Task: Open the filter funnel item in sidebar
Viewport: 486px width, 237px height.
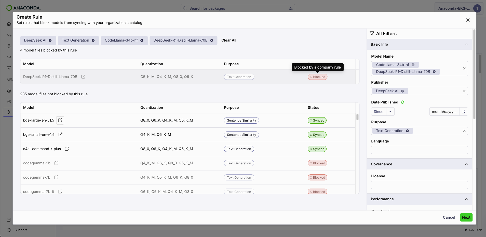Action: pos(9,68)
